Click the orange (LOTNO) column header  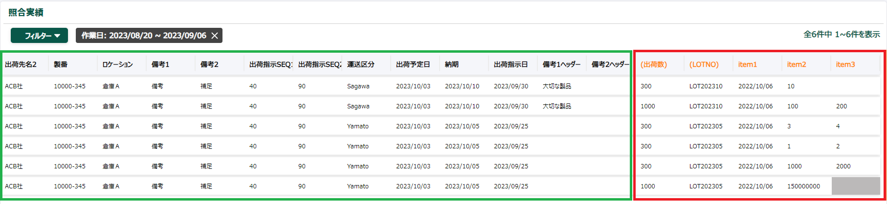pos(704,64)
